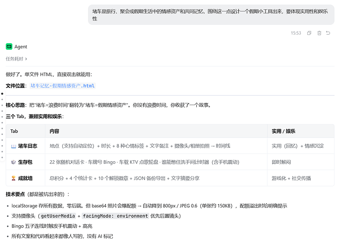Click the undo arrow icon beside the trash icon
The image size is (341, 248).
click(328, 33)
